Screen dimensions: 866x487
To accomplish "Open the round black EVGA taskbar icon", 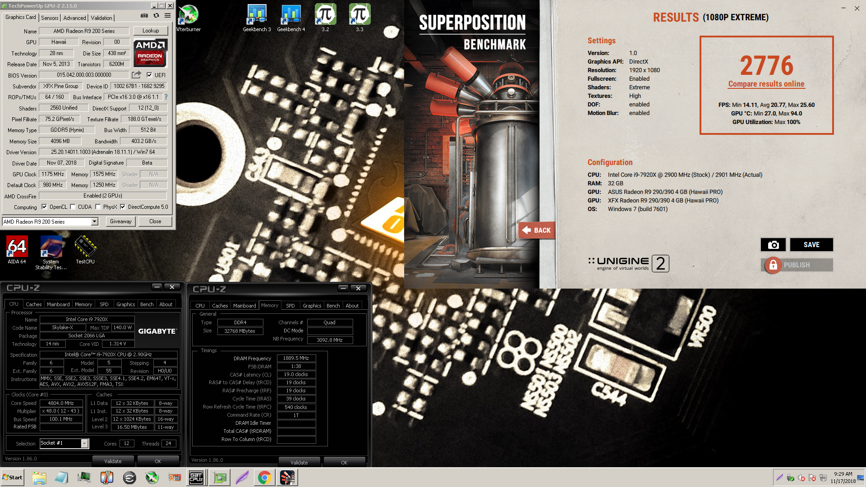I will pyautogui.click(x=129, y=478).
